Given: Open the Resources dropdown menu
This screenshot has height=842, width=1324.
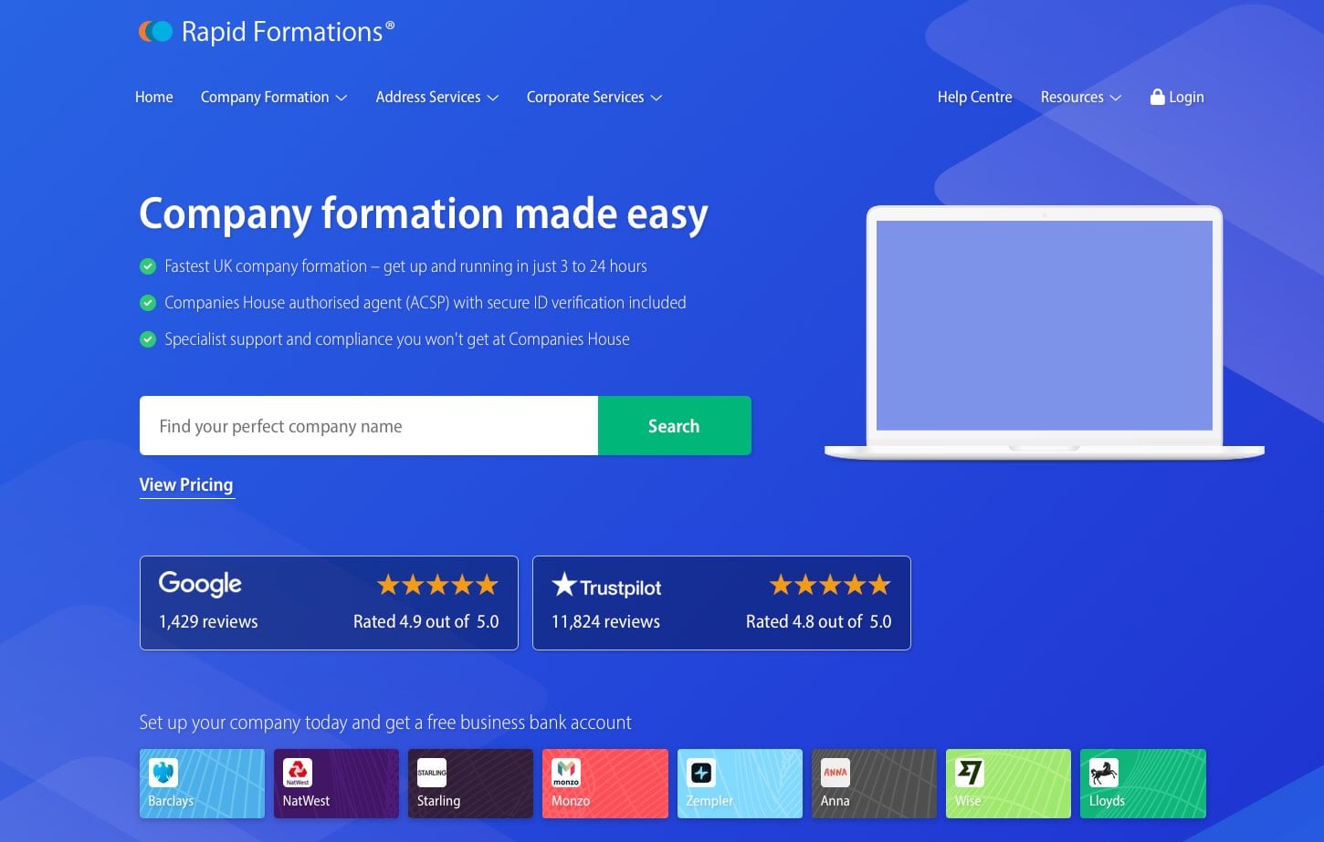Looking at the screenshot, I should 1081,97.
